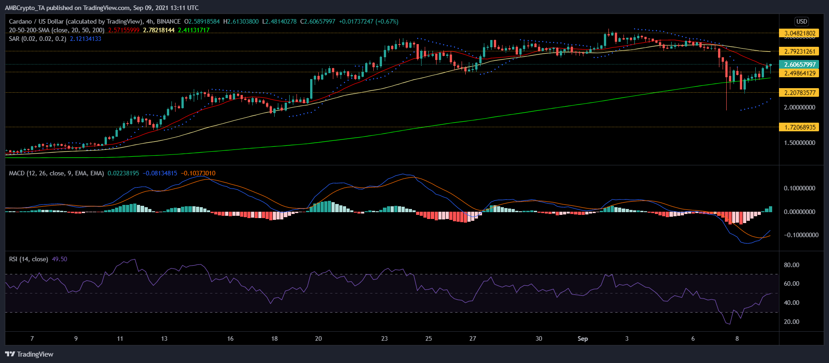This screenshot has width=829, height=363.
Task: Click the closing price C2.60657997 value
Action: point(318,21)
